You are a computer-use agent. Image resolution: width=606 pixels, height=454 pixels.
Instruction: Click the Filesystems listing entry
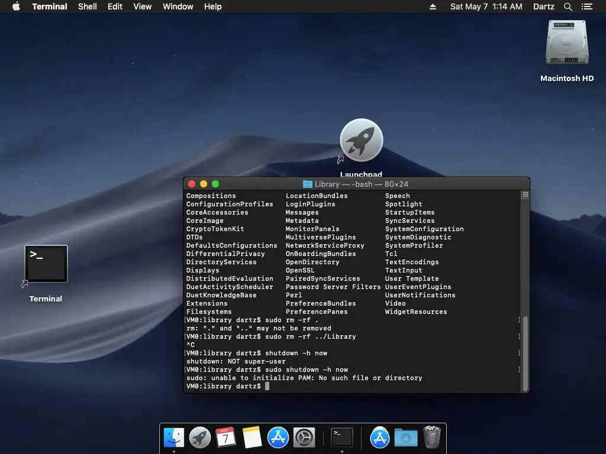(209, 312)
